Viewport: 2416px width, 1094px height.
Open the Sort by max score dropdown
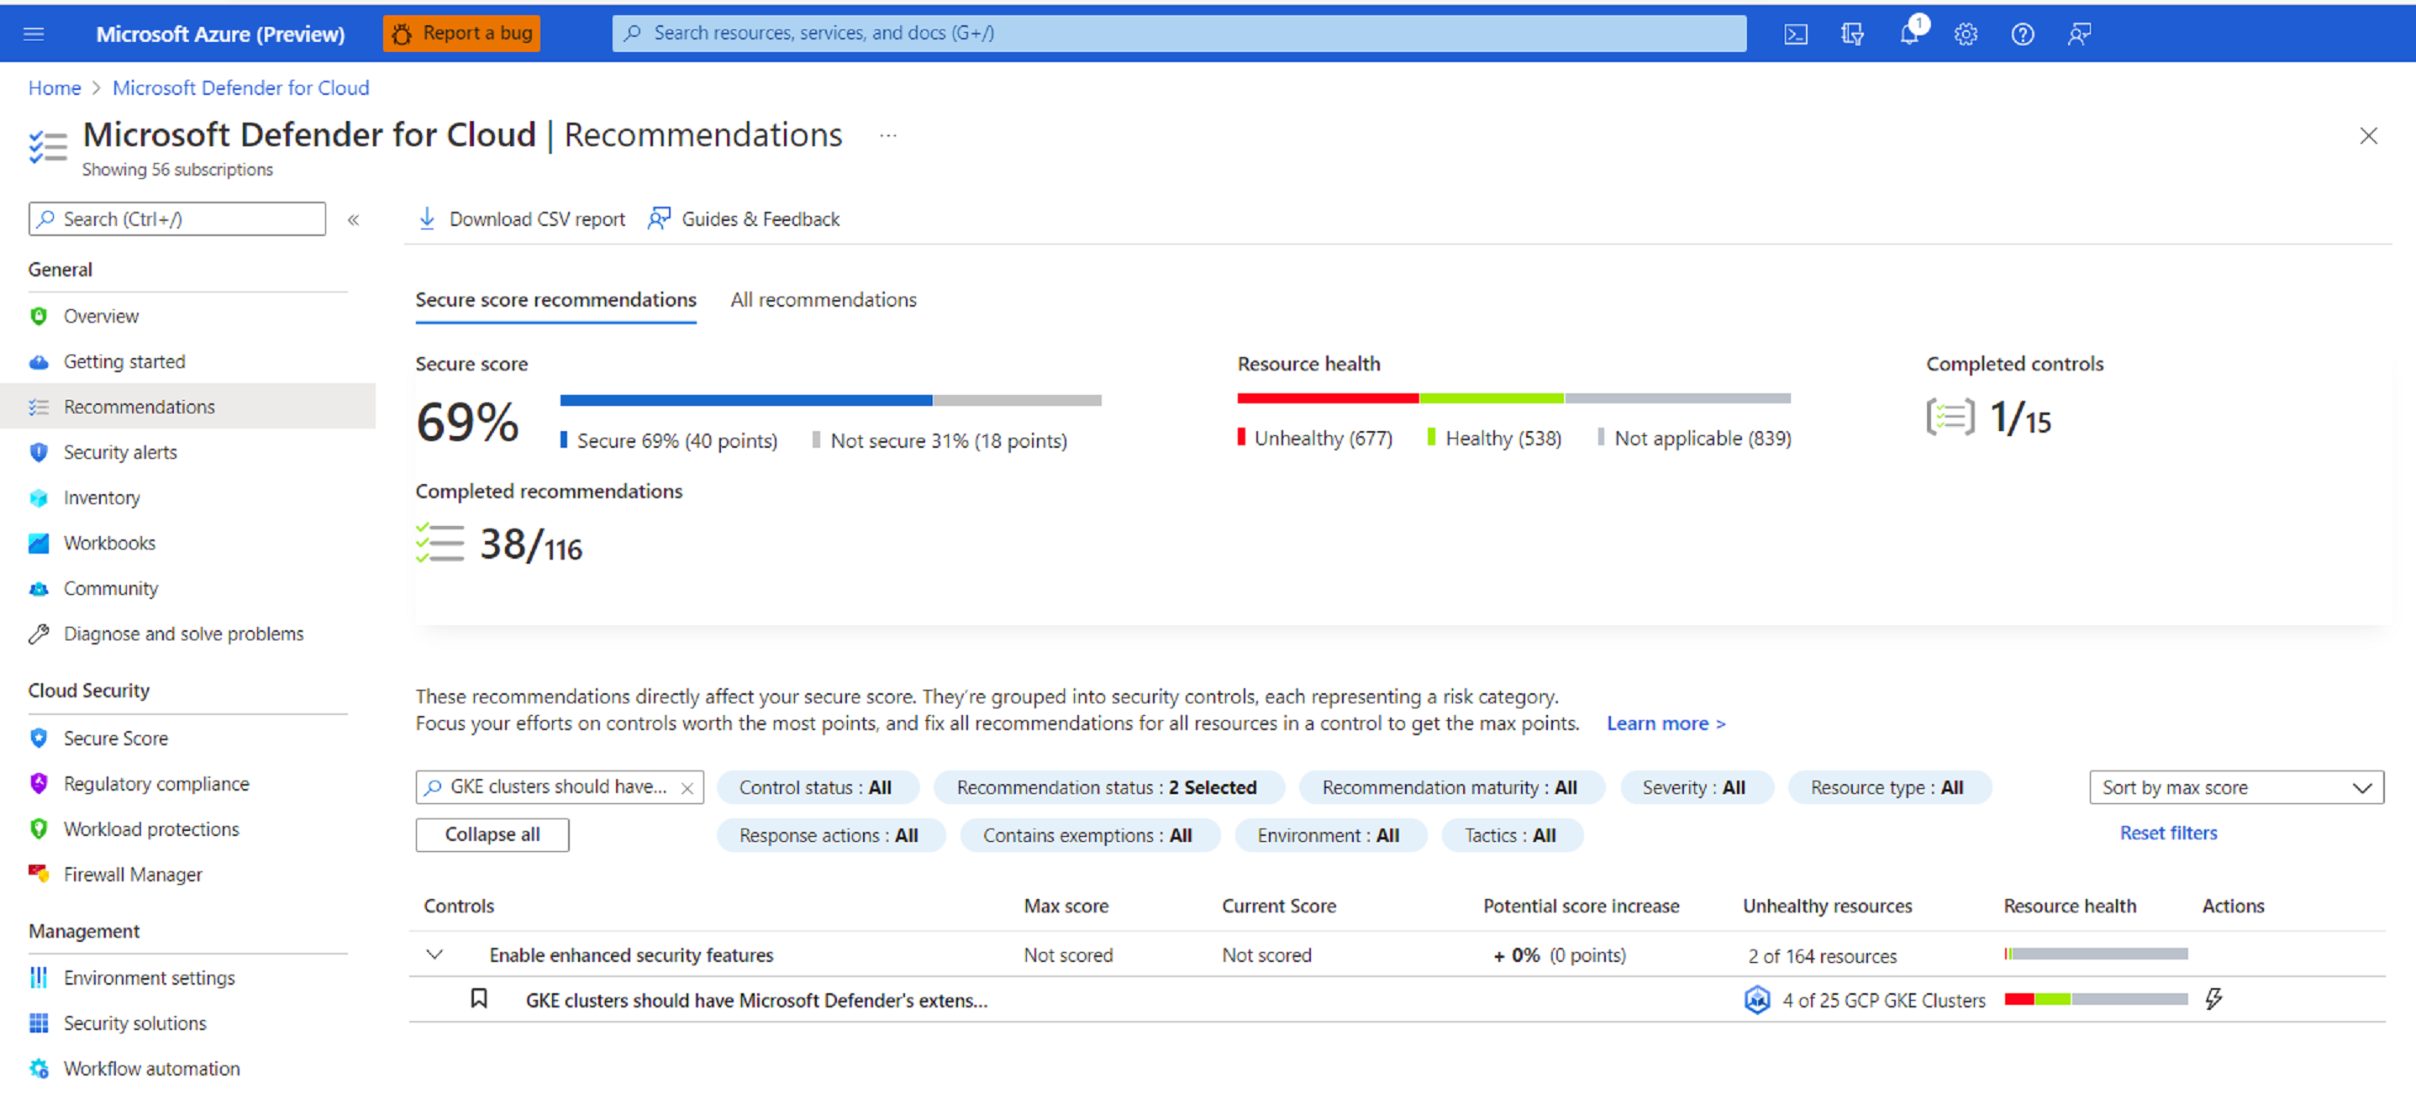[x=2236, y=787]
